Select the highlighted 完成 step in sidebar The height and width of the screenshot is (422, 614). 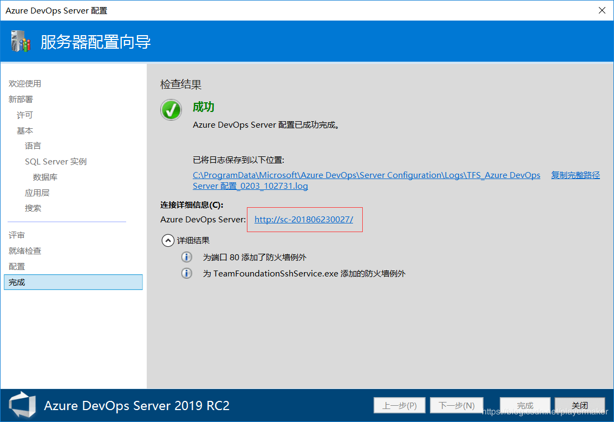click(x=73, y=282)
